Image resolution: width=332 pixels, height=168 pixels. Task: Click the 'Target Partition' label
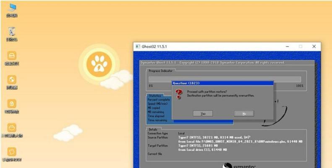158,146
